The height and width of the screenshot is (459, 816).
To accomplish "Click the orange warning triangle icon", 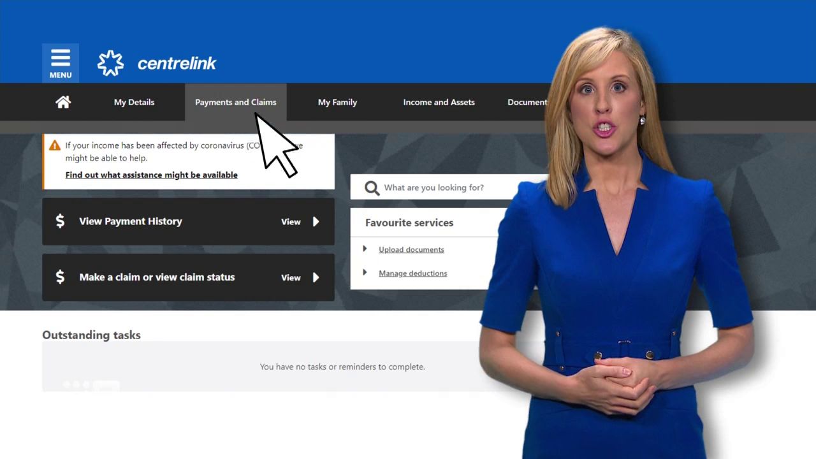I will pos(55,145).
